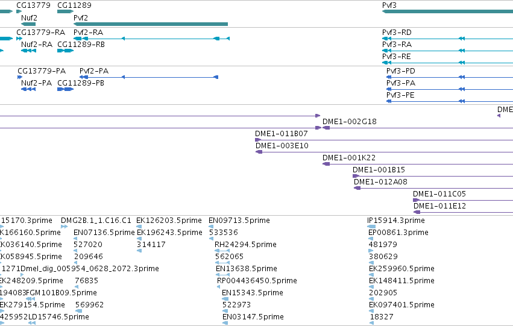Open the DMG2B.1_1.C16.C1 feature glyph
This screenshot has width=513, height=326.
pos(64,226)
